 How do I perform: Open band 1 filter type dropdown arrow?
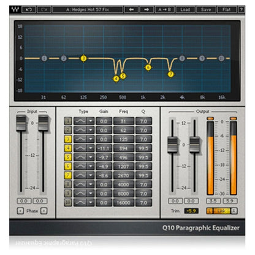pos(91,121)
